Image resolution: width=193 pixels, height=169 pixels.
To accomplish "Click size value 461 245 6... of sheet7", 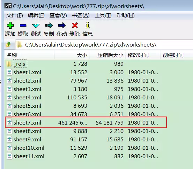I will coord(73,122).
